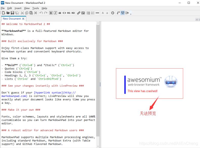Click the editor vertical scrollbar thumb
The height and width of the screenshot is (148, 200).
(x=98, y=80)
